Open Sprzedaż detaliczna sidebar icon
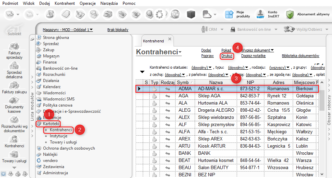 click(14, 66)
